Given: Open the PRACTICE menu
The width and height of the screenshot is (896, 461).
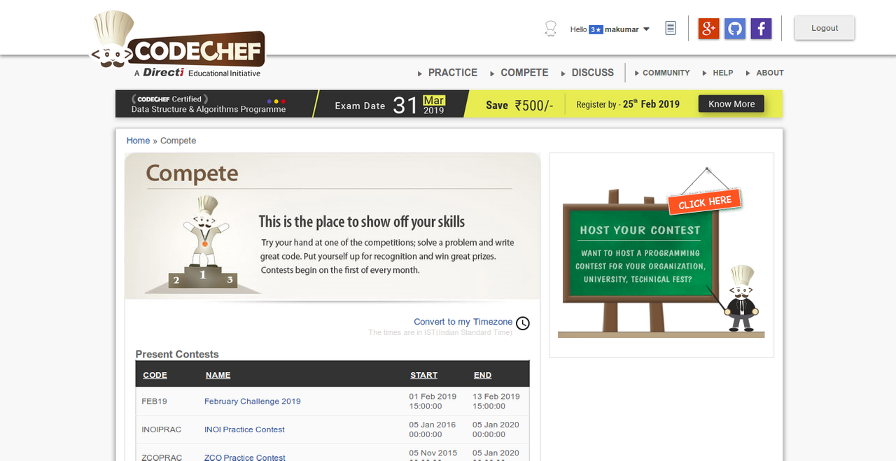Looking at the screenshot, I should tap(452, 73).
